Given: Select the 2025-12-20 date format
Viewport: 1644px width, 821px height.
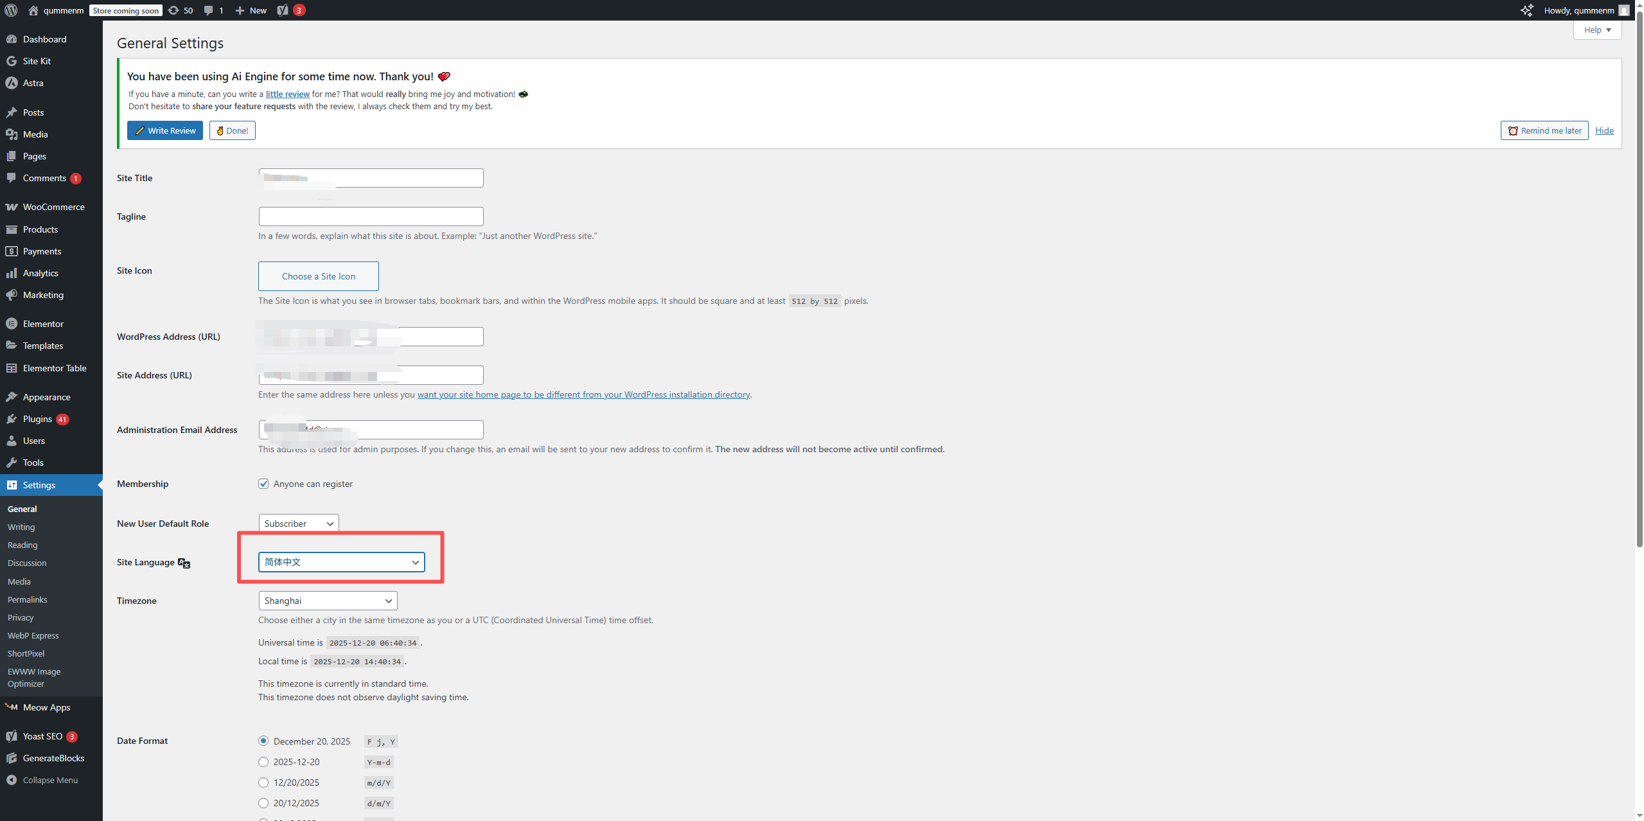Looking at the screenshot, I should [263, 761].
